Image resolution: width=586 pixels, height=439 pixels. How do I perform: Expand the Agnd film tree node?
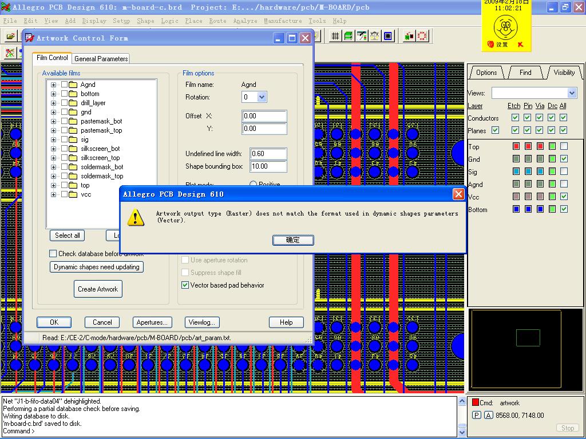pyautogui.click(x=54, y=85)
